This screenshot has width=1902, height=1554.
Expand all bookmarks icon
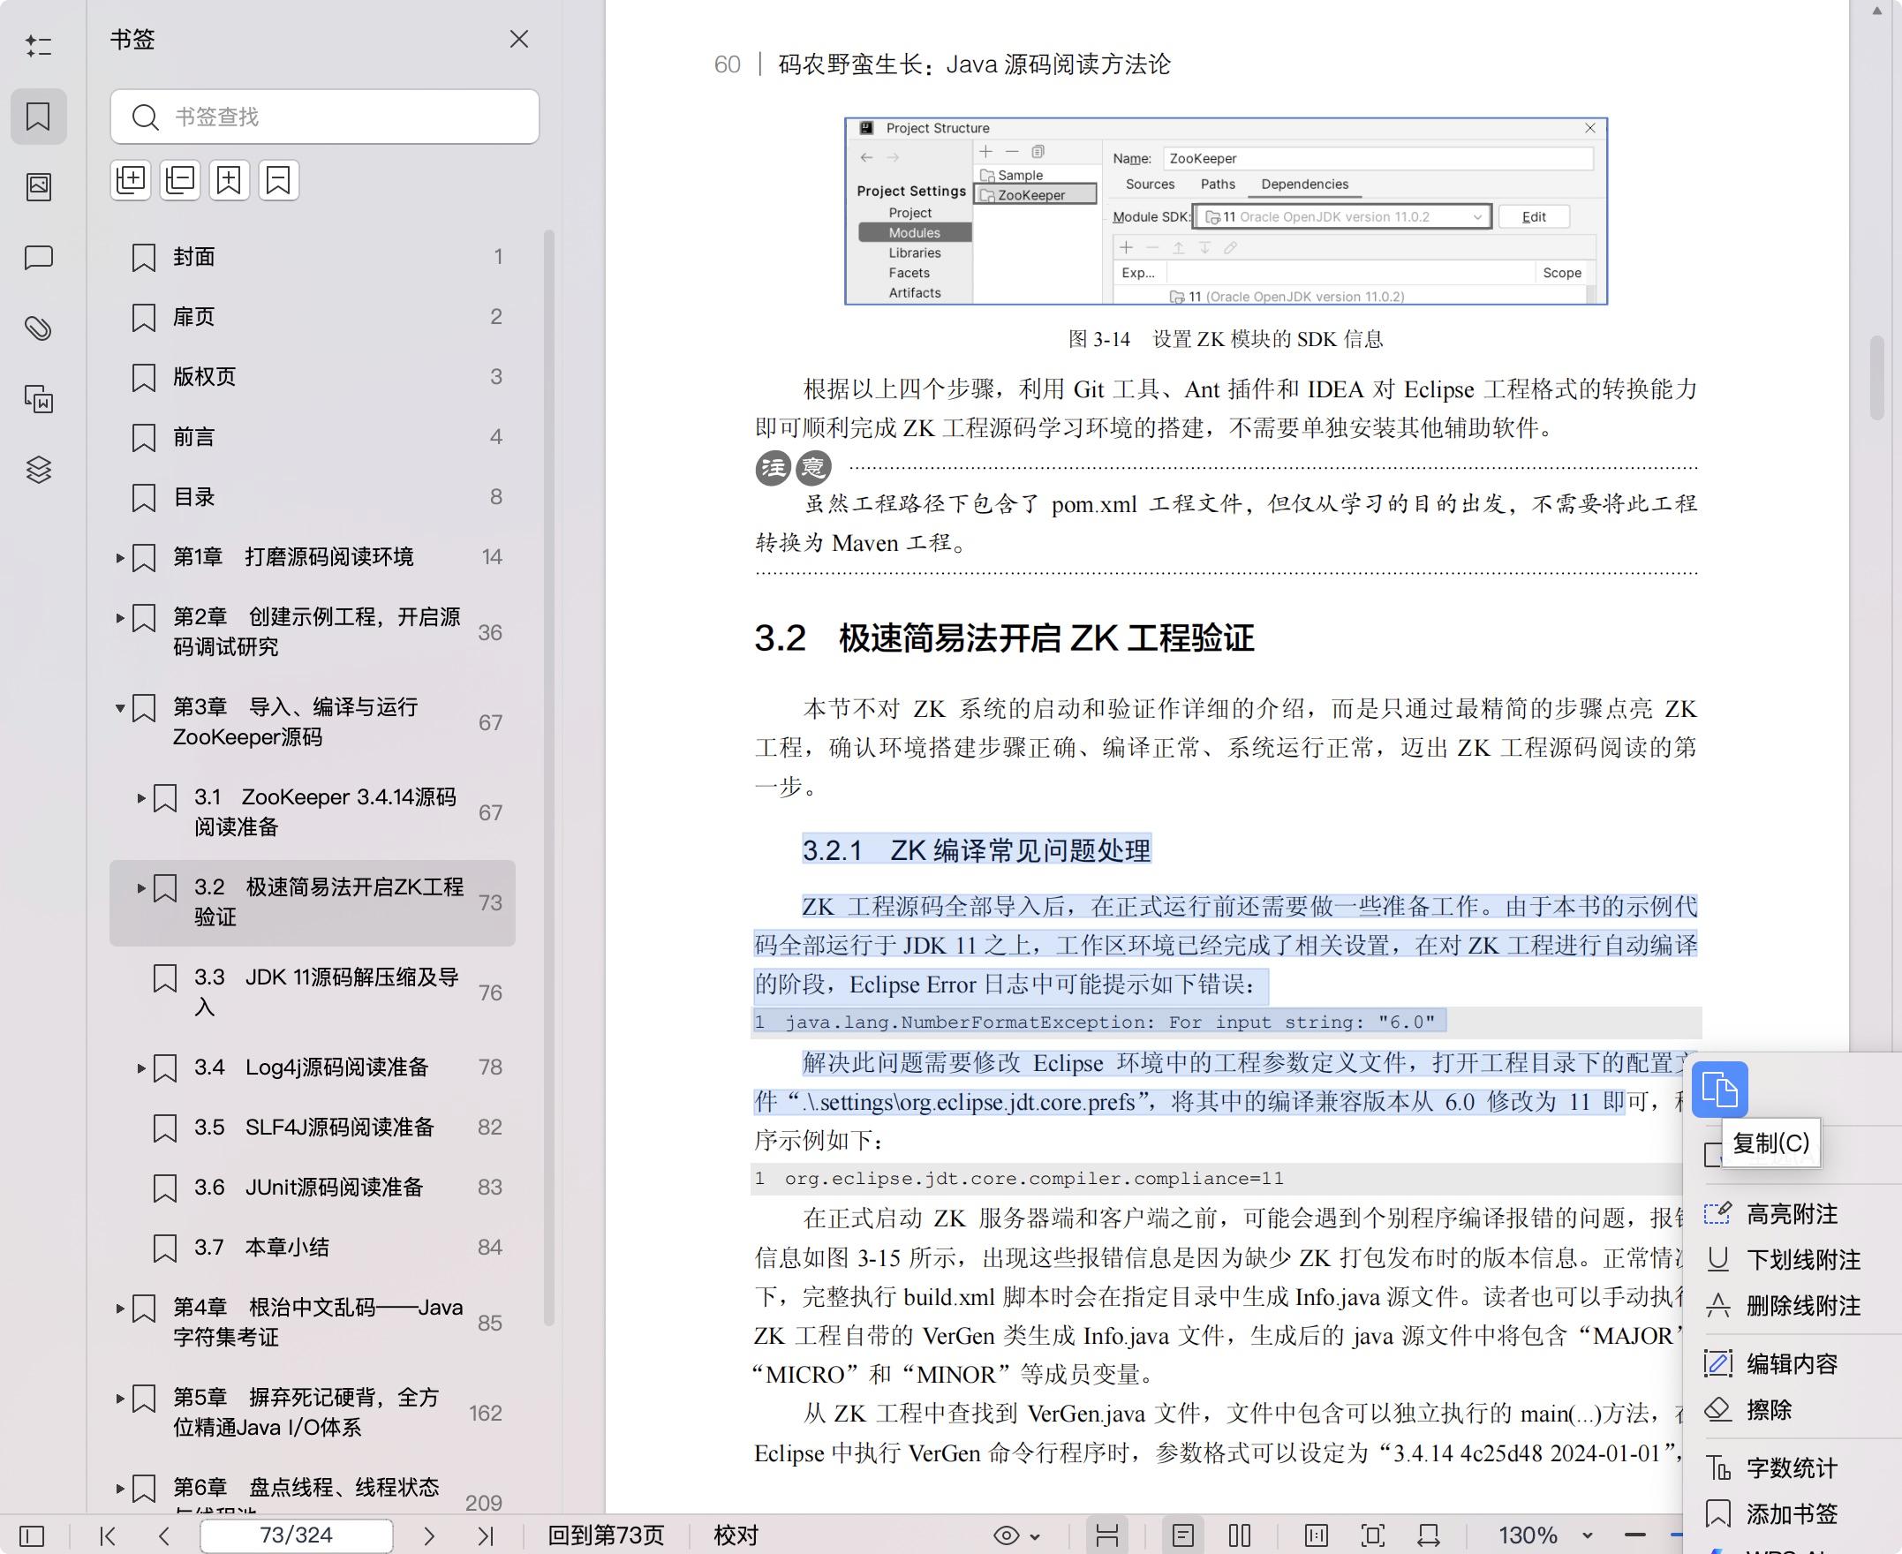point(131,180)
